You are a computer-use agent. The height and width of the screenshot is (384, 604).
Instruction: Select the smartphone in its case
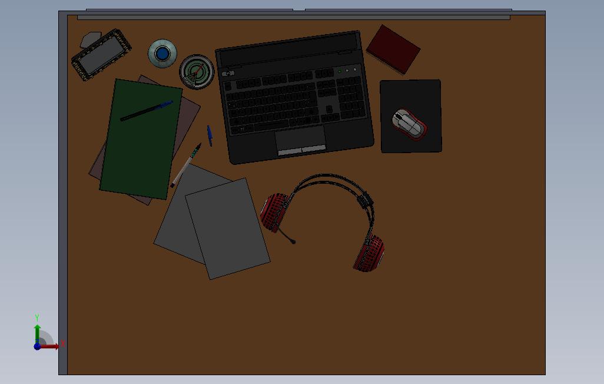click(x=101, y=55)
